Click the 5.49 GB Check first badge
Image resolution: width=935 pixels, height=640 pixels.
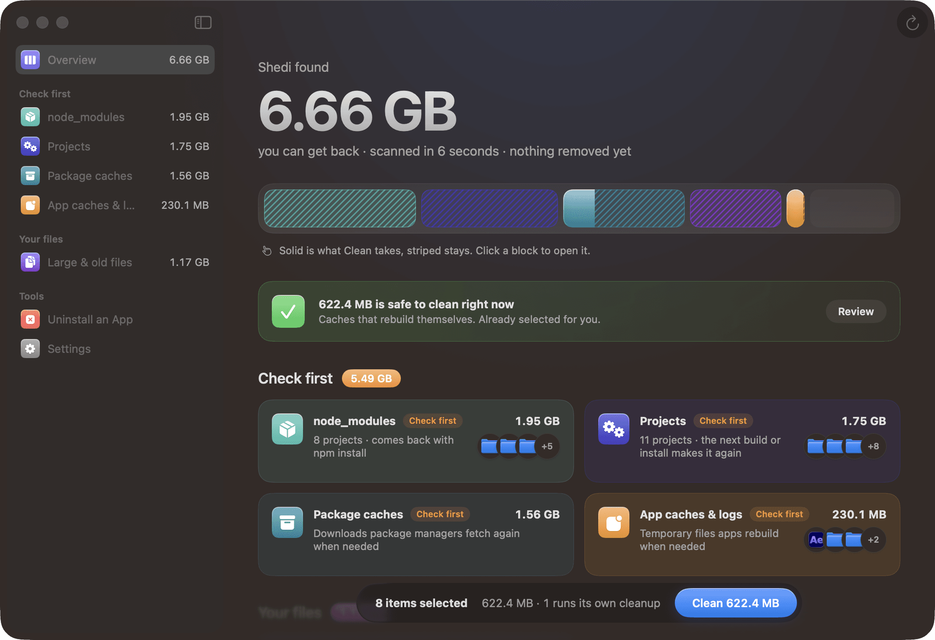[x=371, y=378]
